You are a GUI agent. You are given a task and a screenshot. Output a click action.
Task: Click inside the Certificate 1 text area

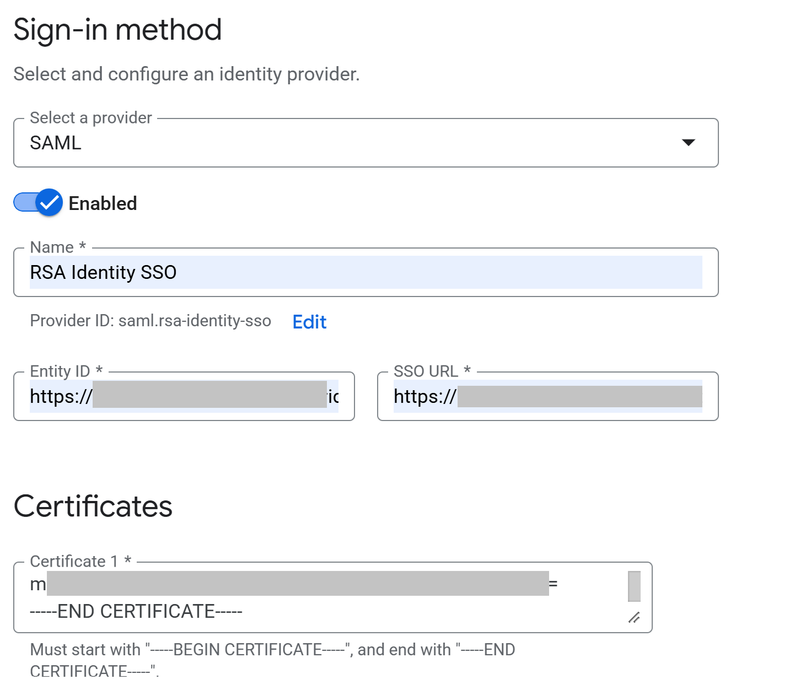pyautogui.click(x=332, y=597)
